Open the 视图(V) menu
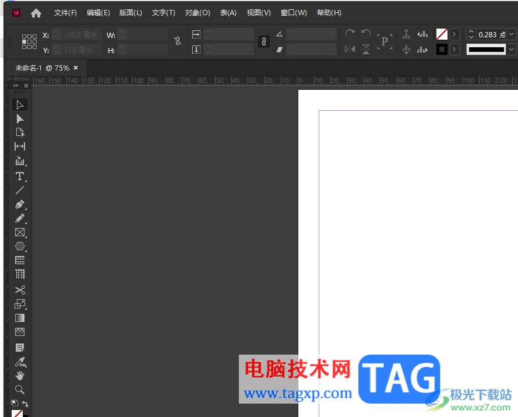 [x=259, y=13]
